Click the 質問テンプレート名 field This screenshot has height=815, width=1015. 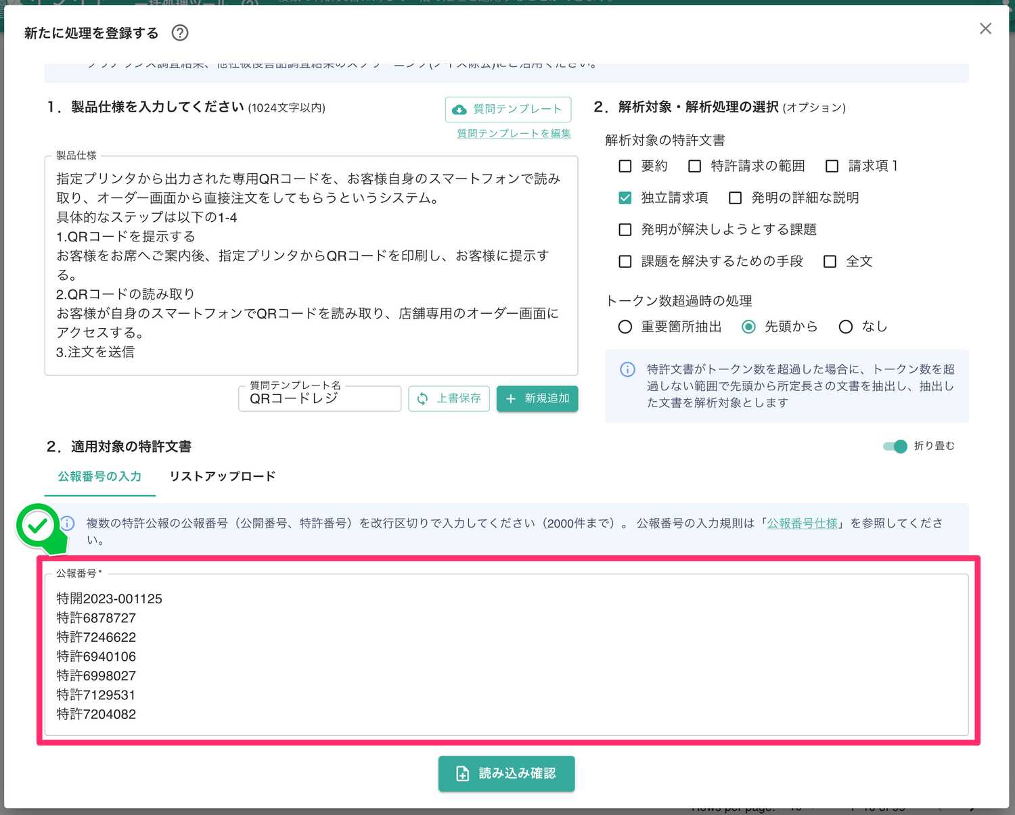tap(319, 398)
